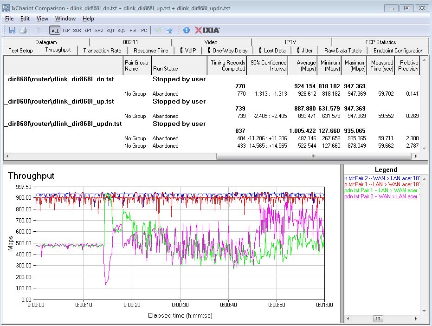
Task: Click the Pair Group Name column header
Action: point(137,65)
